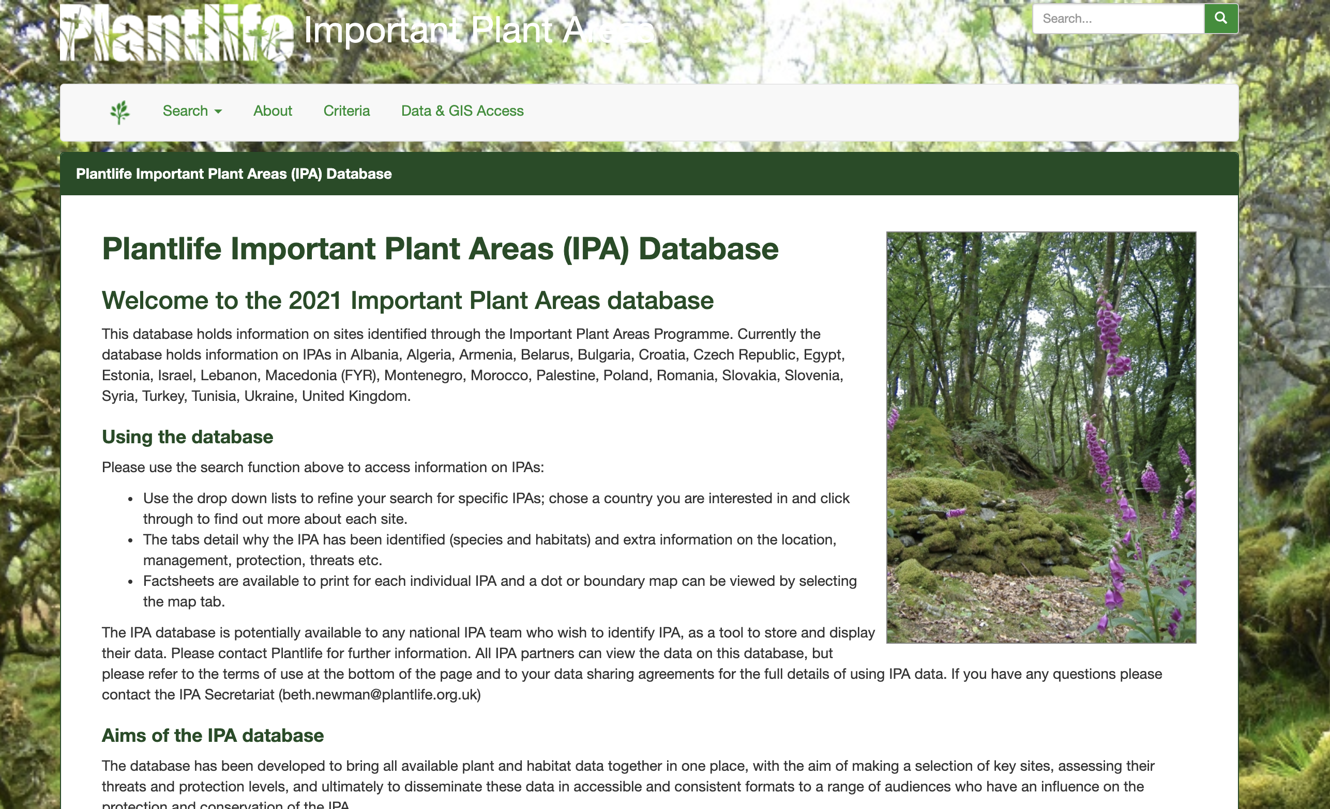This screenshot has height=809, width=1330.
Task: Click the Welcome to the 2021 heading
Action: (407, 301)
